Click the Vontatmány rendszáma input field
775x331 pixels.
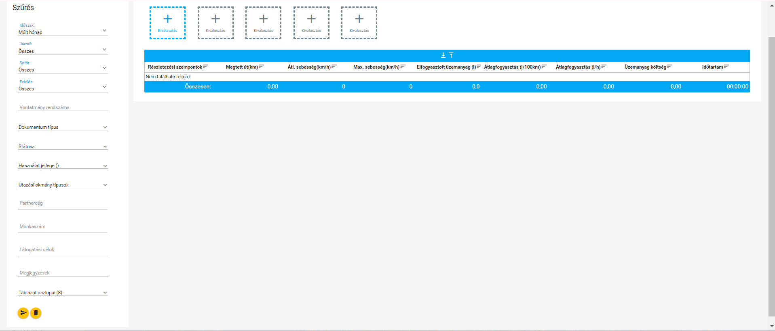(x=63, y=107)
